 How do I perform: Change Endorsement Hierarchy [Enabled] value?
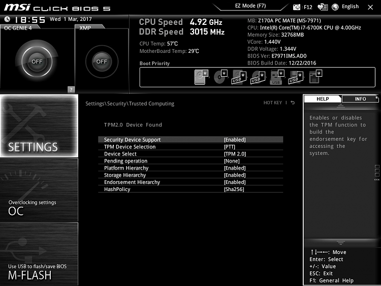click(235, 182)
